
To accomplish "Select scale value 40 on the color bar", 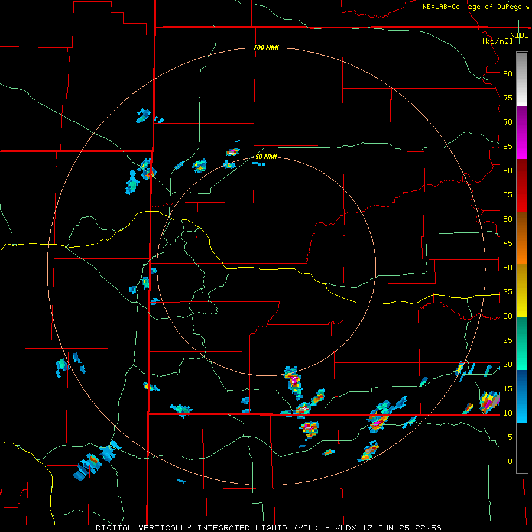I will [508, 267].
